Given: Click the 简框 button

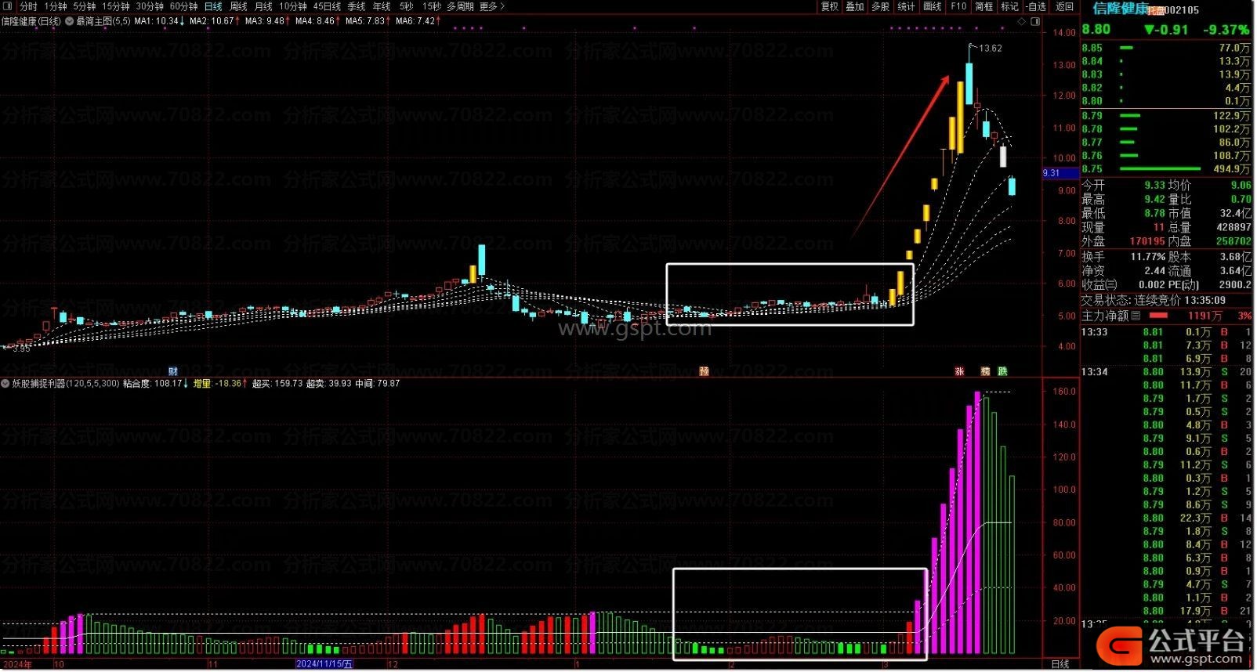Looking at the screenshot, I should (984, 6).
